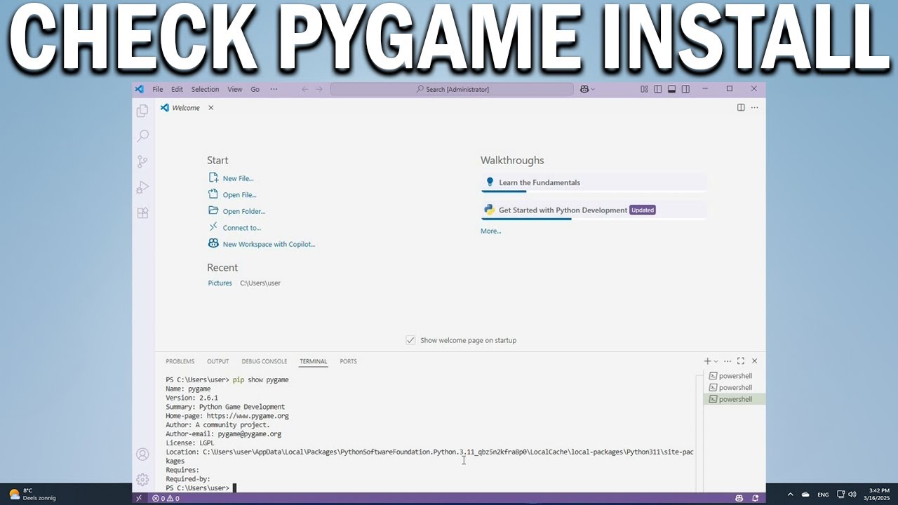Open the terminal launch profile dropdown
The width and height of the screenshot is (898, 505).
(716, 361)
